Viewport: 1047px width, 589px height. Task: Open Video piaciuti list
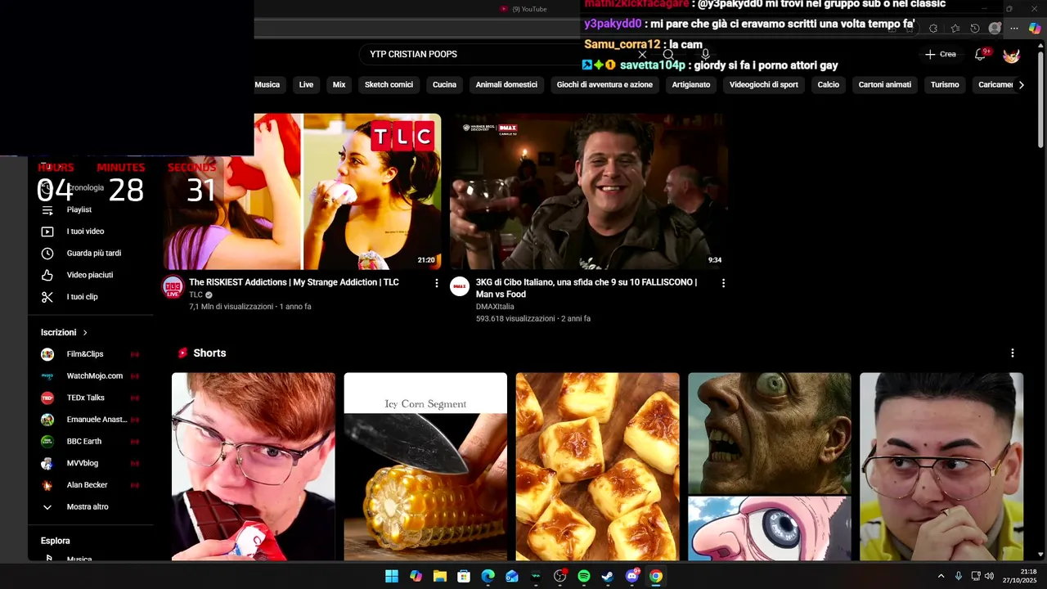[90, 276]
